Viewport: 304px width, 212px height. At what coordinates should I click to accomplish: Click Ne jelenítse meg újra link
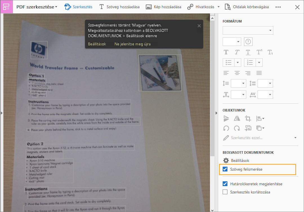coord(132,44)
